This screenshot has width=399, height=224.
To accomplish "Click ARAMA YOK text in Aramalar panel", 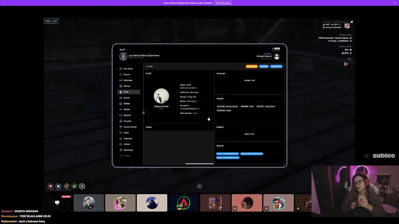I will pyautogui.click(x=249, y=81).
